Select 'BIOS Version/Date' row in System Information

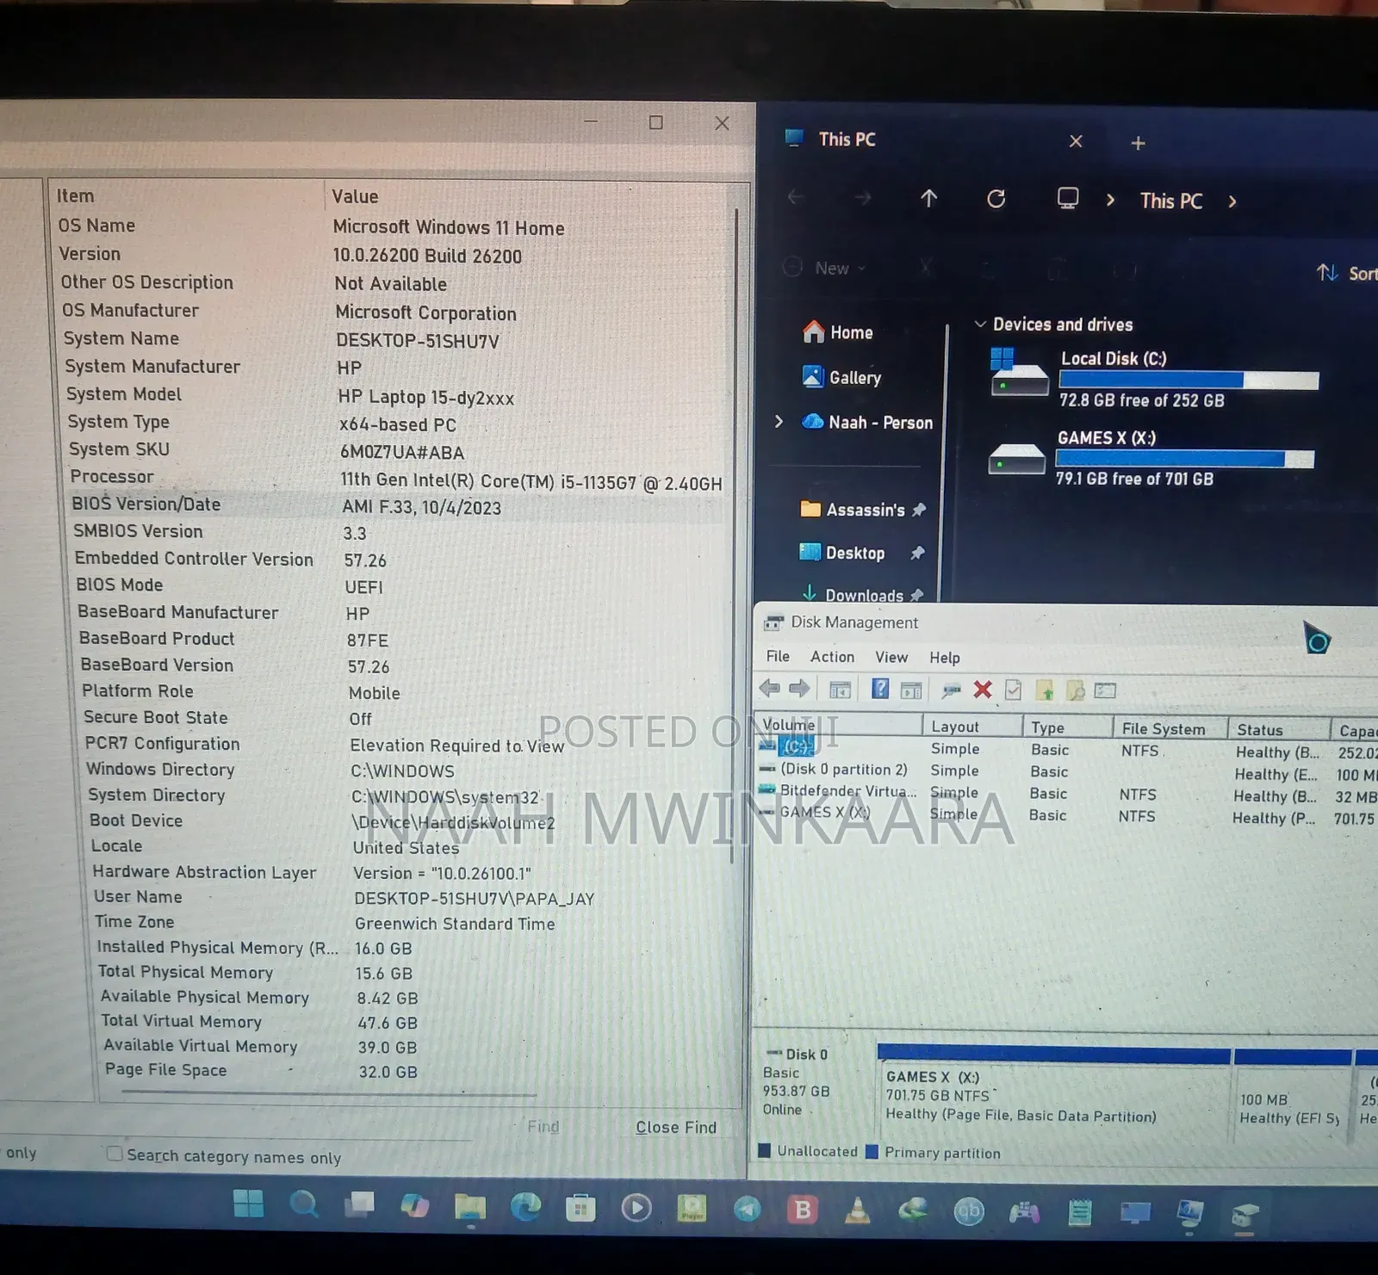[x=396, y=505]
